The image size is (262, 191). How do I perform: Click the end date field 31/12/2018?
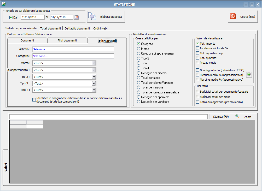62,17
